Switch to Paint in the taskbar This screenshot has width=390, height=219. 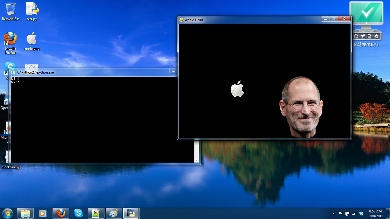(114, 213)
